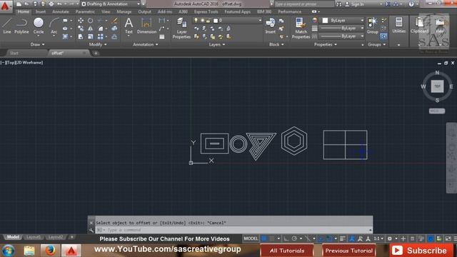
Task: Expand the Annotation panel
Action: coord(146,44)
